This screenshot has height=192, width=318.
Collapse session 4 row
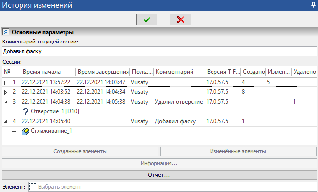pyautogui.click(x=6, y=121)
